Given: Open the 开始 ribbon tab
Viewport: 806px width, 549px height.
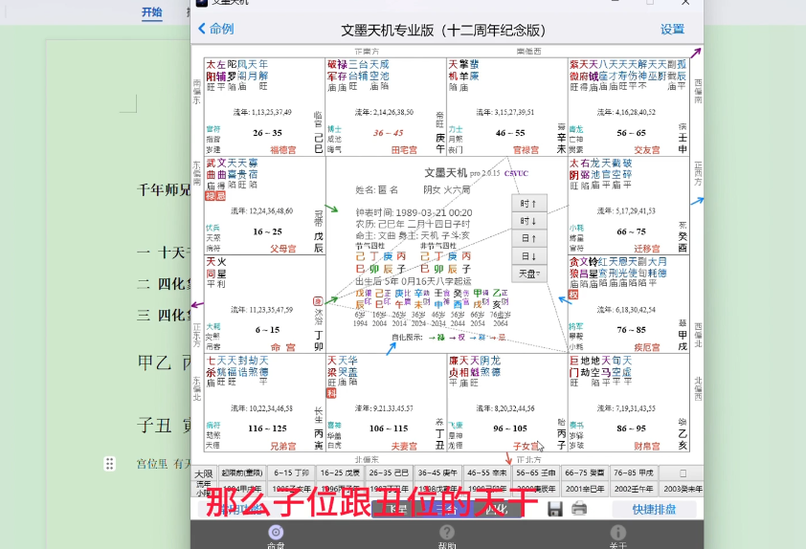Looking at the screenshot, I should tap(152, 11).
